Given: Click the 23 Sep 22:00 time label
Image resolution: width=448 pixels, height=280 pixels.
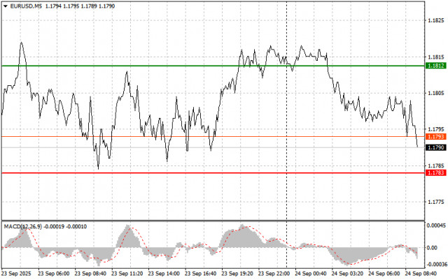Looking at the screenshot, I should coord(274,274).
